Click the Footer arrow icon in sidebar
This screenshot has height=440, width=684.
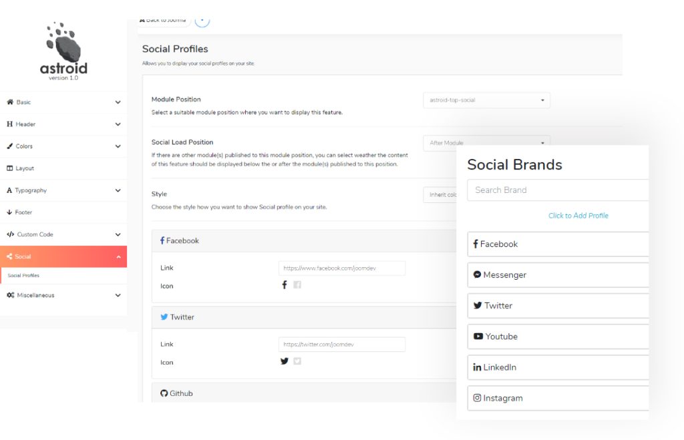9,212
